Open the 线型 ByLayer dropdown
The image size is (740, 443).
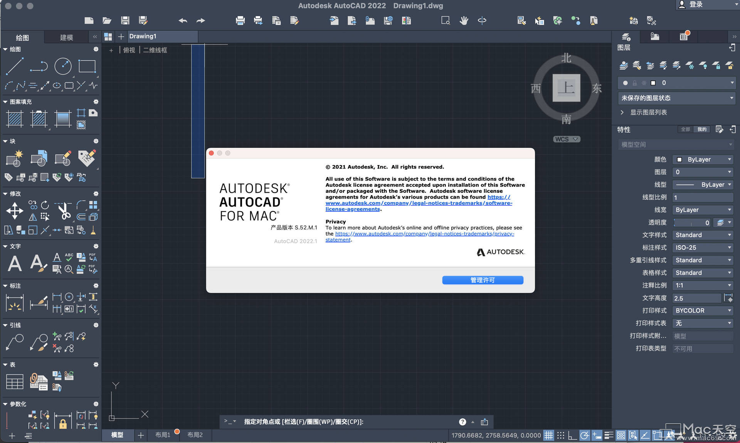(x=701, y=185)
